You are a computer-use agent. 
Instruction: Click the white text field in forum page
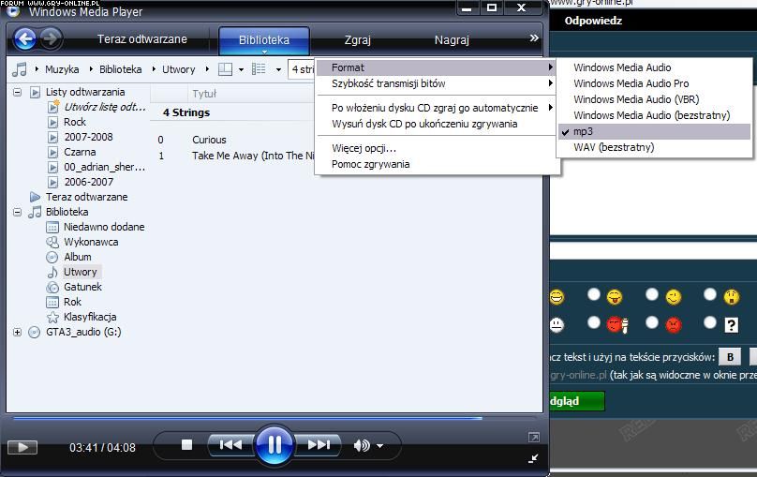(x=653, y=251)
